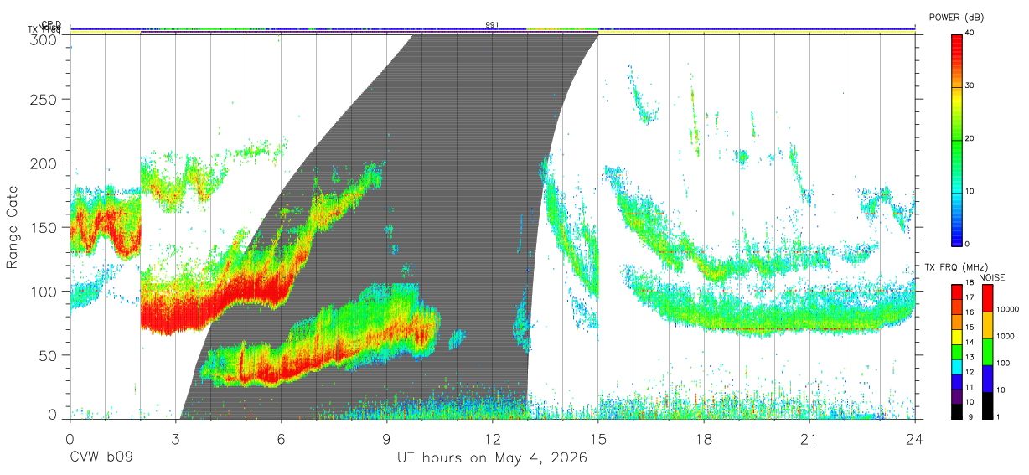Click the Range Gate y-axis title
The image size is (1029, 475).
(x=13, y=229)
